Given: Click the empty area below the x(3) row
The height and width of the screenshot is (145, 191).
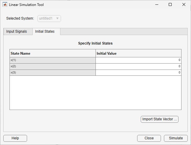Looking at the screenshot, I should click(x=95, y=93).
